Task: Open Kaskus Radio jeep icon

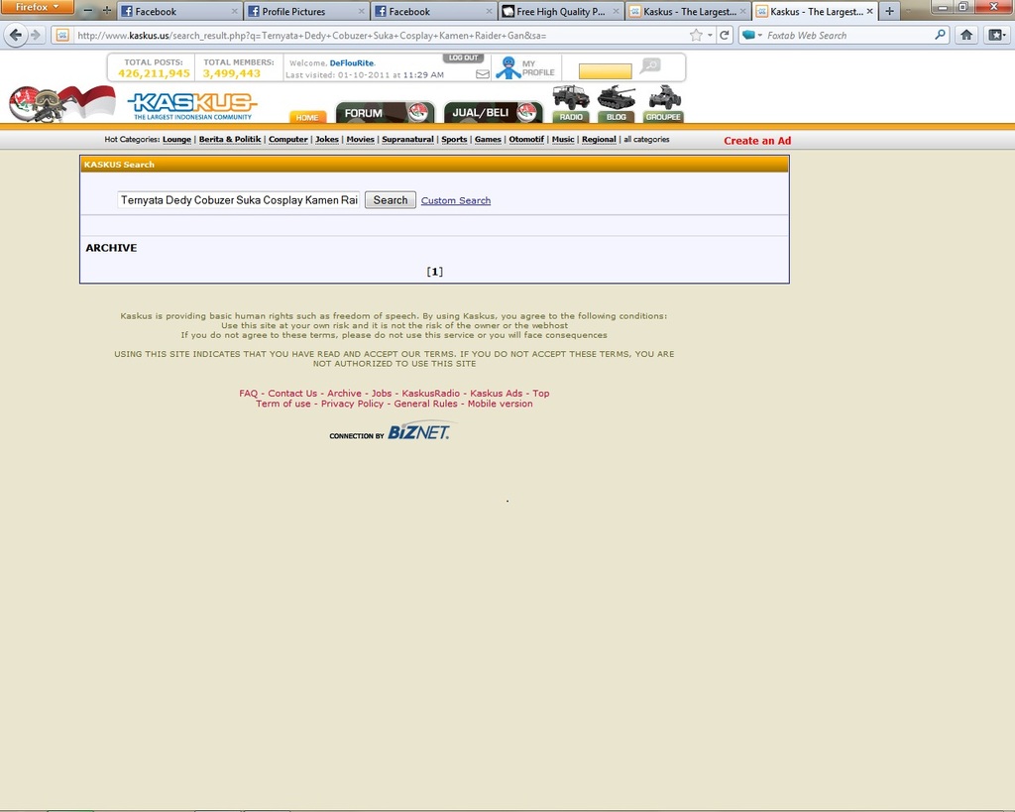Action: point(571,98)
